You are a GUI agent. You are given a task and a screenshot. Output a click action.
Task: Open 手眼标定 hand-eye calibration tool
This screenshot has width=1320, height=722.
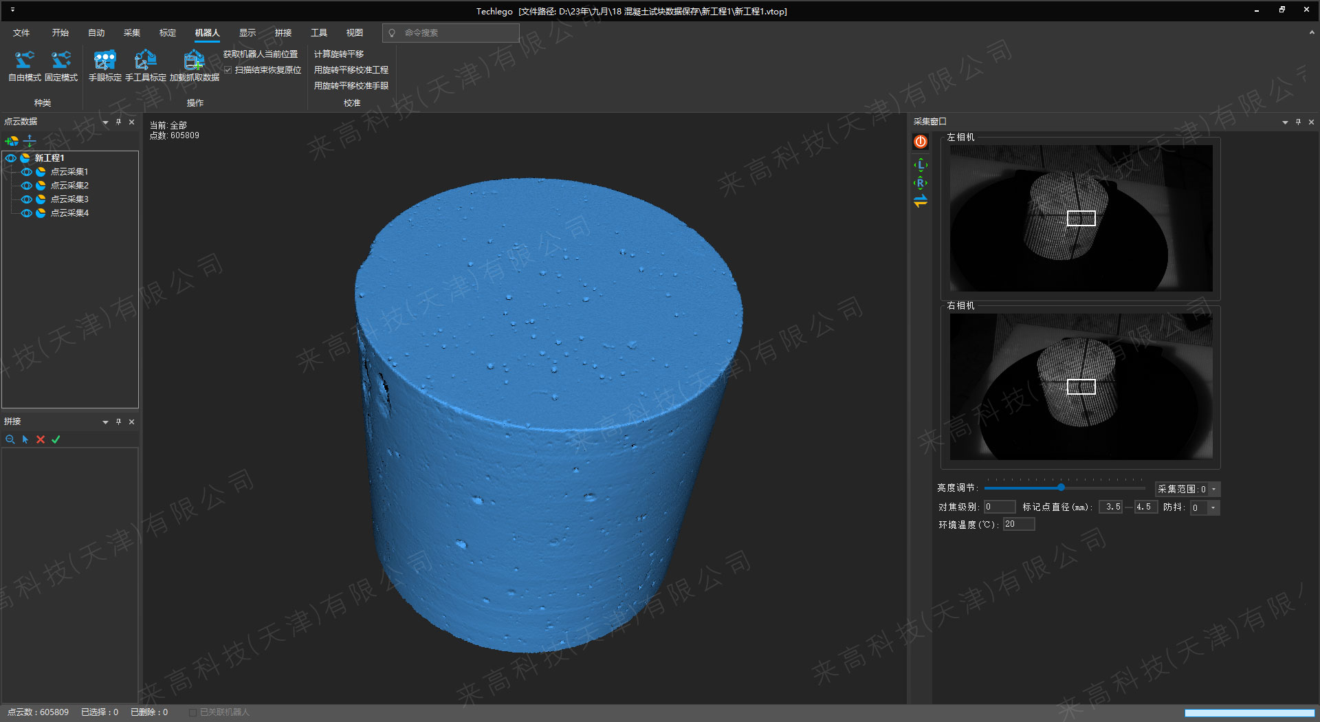coord(104,61)
